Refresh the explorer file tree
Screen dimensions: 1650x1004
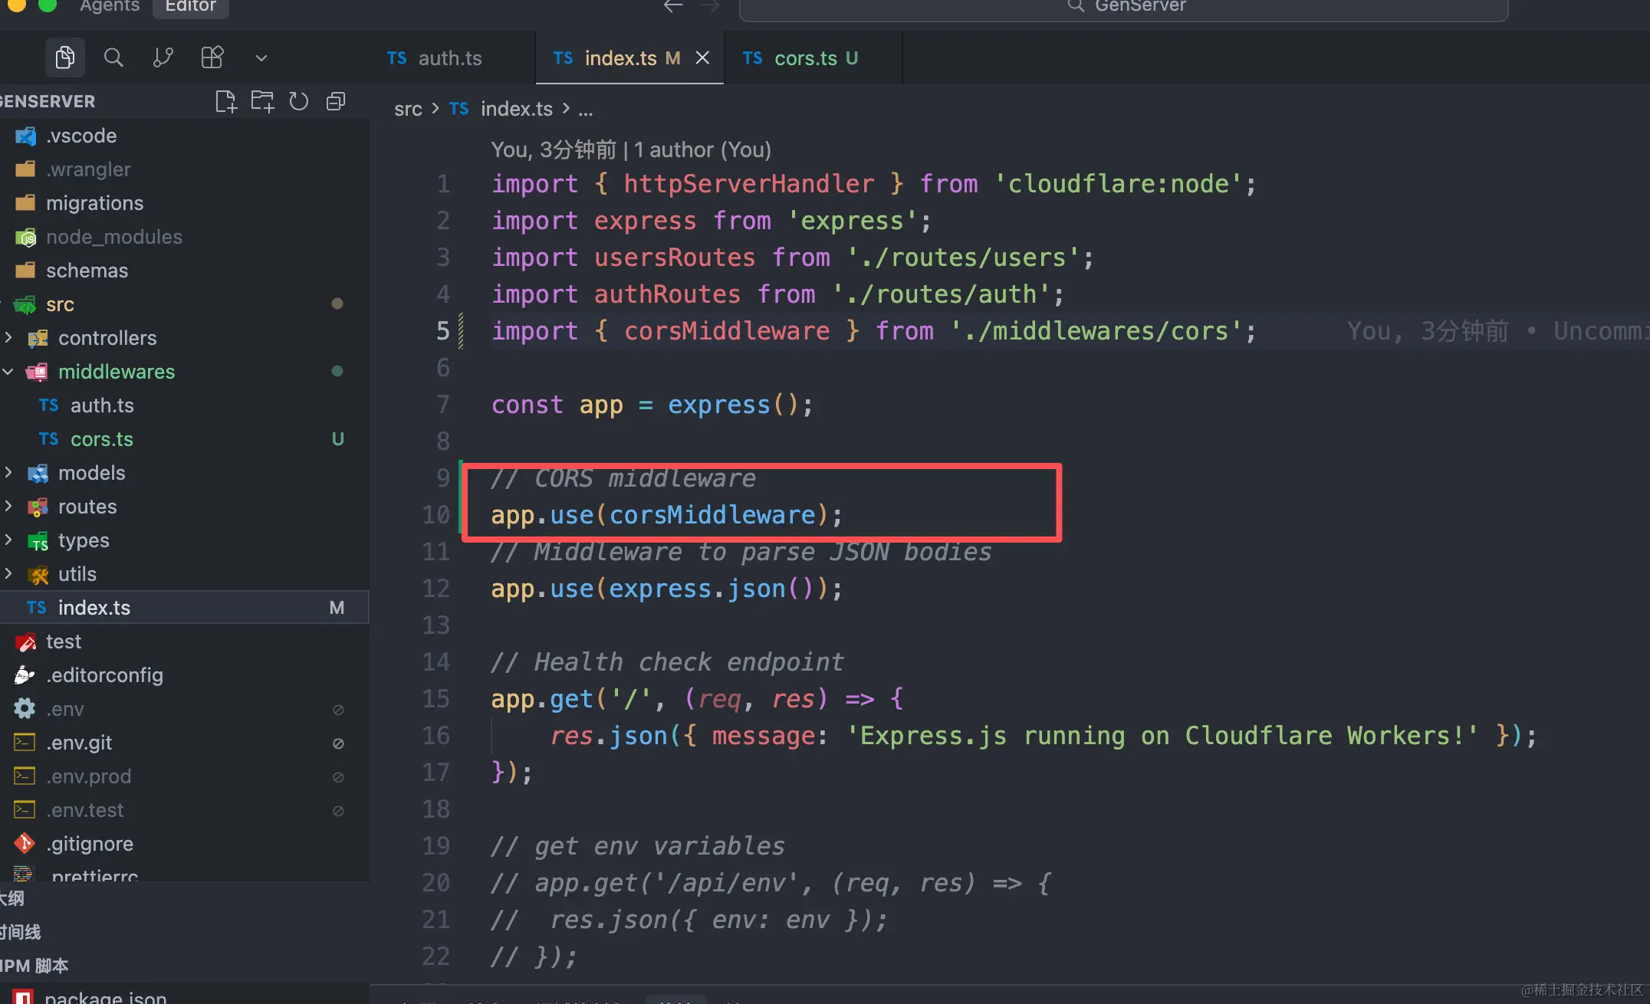299,101
